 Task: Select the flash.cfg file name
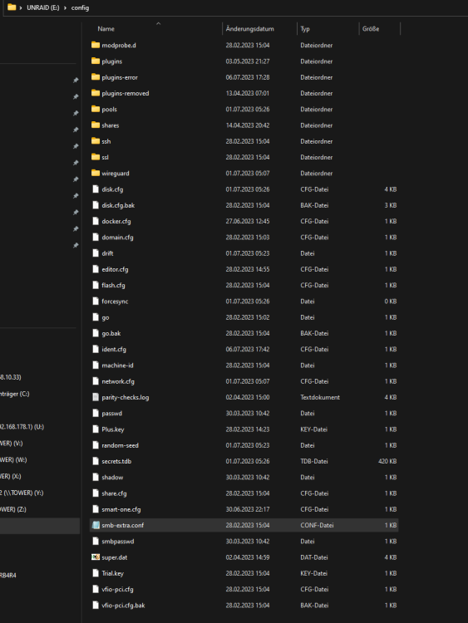[x=113, y=285]
